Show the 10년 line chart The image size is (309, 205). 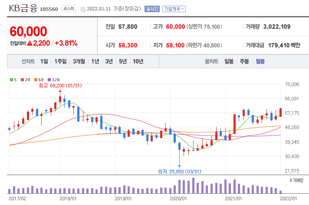tap(138, 61)
